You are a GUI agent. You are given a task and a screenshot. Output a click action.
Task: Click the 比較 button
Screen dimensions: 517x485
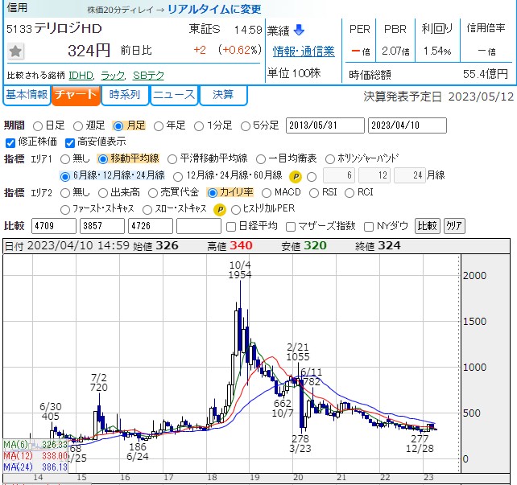pos(428,226)
